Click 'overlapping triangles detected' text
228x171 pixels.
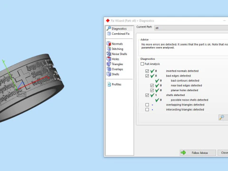tap(185, 104)
